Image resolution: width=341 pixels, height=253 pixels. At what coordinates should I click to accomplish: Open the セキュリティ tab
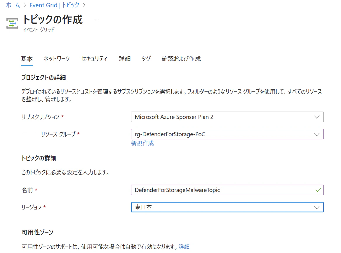pyautogui.click(x=94, y=59)
